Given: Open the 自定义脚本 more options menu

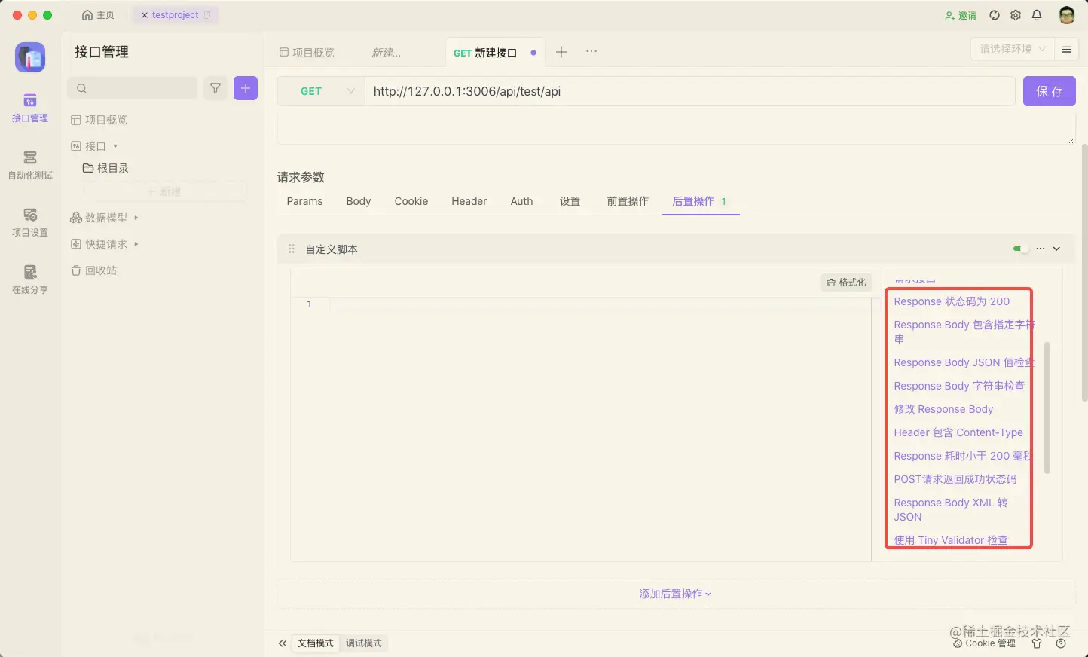Looking at the screenshot, I should coord(1041,249).
